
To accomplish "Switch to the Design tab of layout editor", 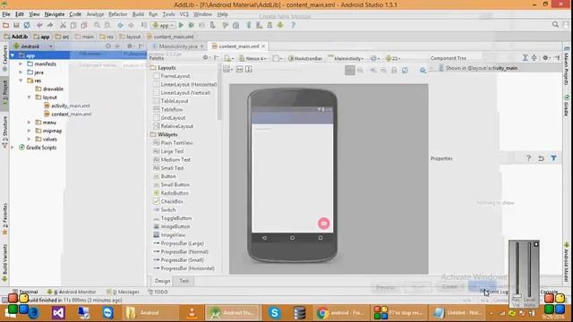I will (x=162, y=281).
